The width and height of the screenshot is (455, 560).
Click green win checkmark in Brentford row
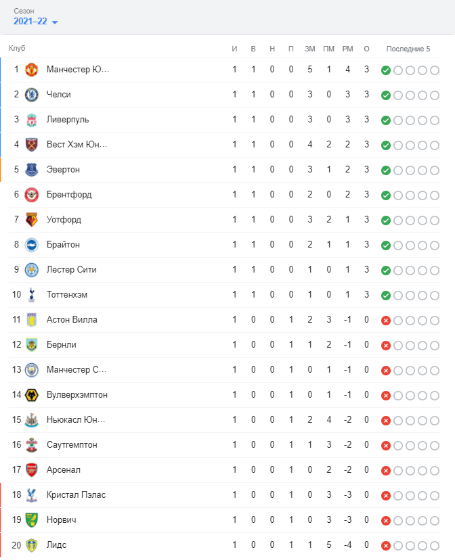(386, 195)
